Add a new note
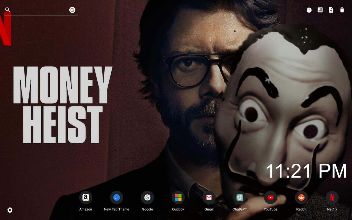Image resolution: width=352 pixels, height=220 pixels. coord(331,10)
